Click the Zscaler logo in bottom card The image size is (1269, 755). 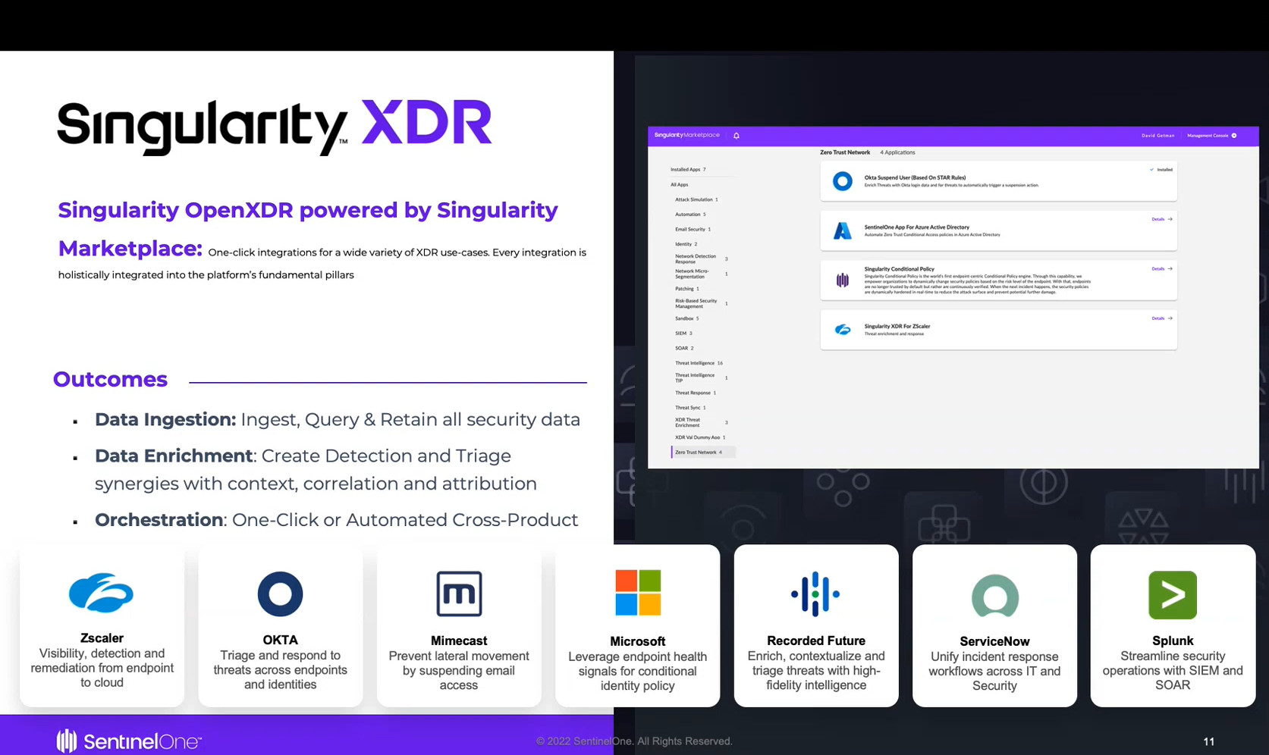point(101,593)
